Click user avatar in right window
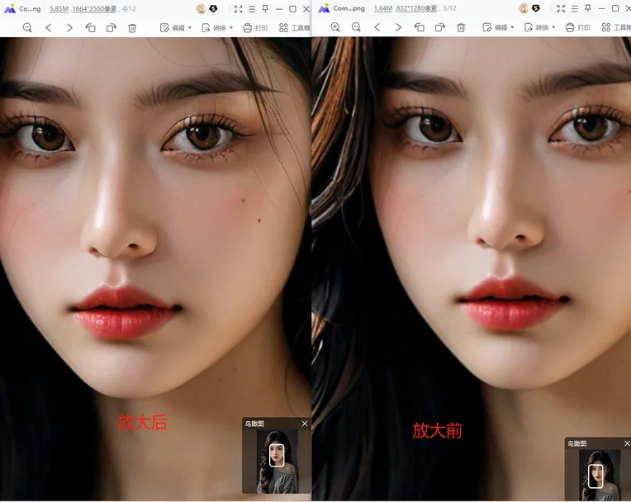The image size is (631, 502). pos(523,8)
